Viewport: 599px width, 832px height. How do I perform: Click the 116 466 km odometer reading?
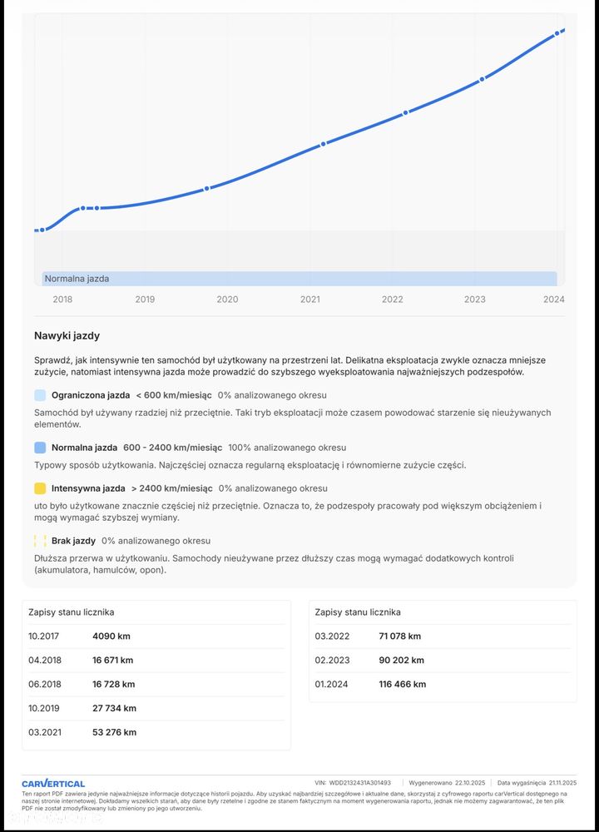click(x=402, y=684)
